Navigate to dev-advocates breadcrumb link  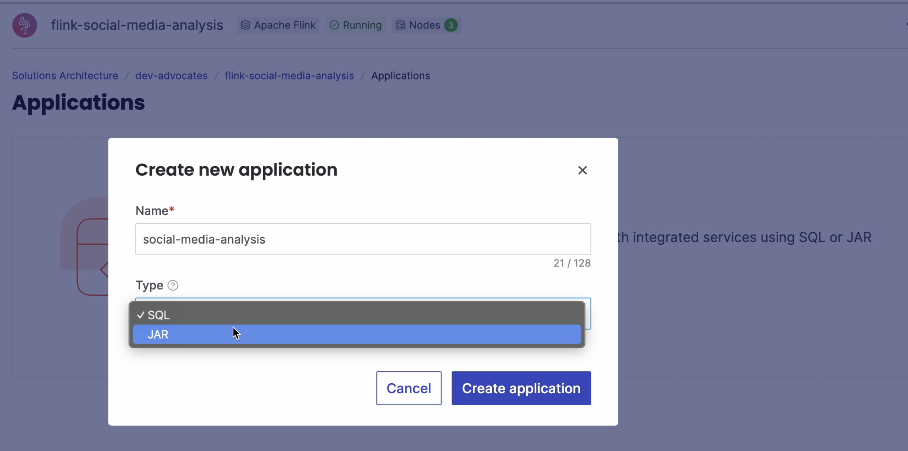(x=171, y=75)
